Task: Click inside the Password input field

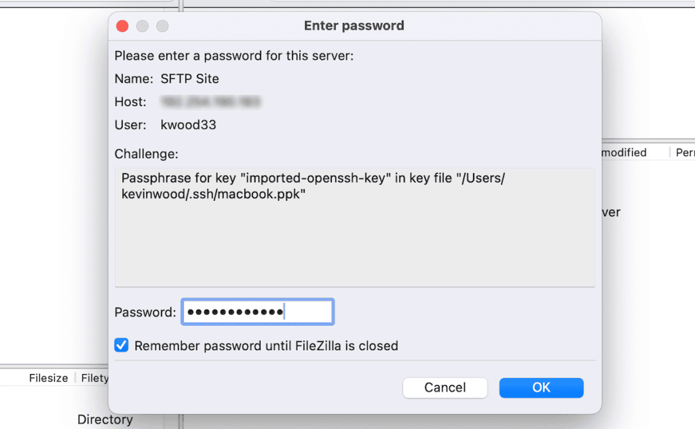Action: (257, 312)
